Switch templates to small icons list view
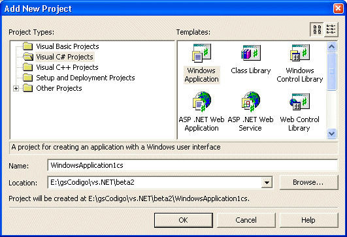 click(331, 29)
